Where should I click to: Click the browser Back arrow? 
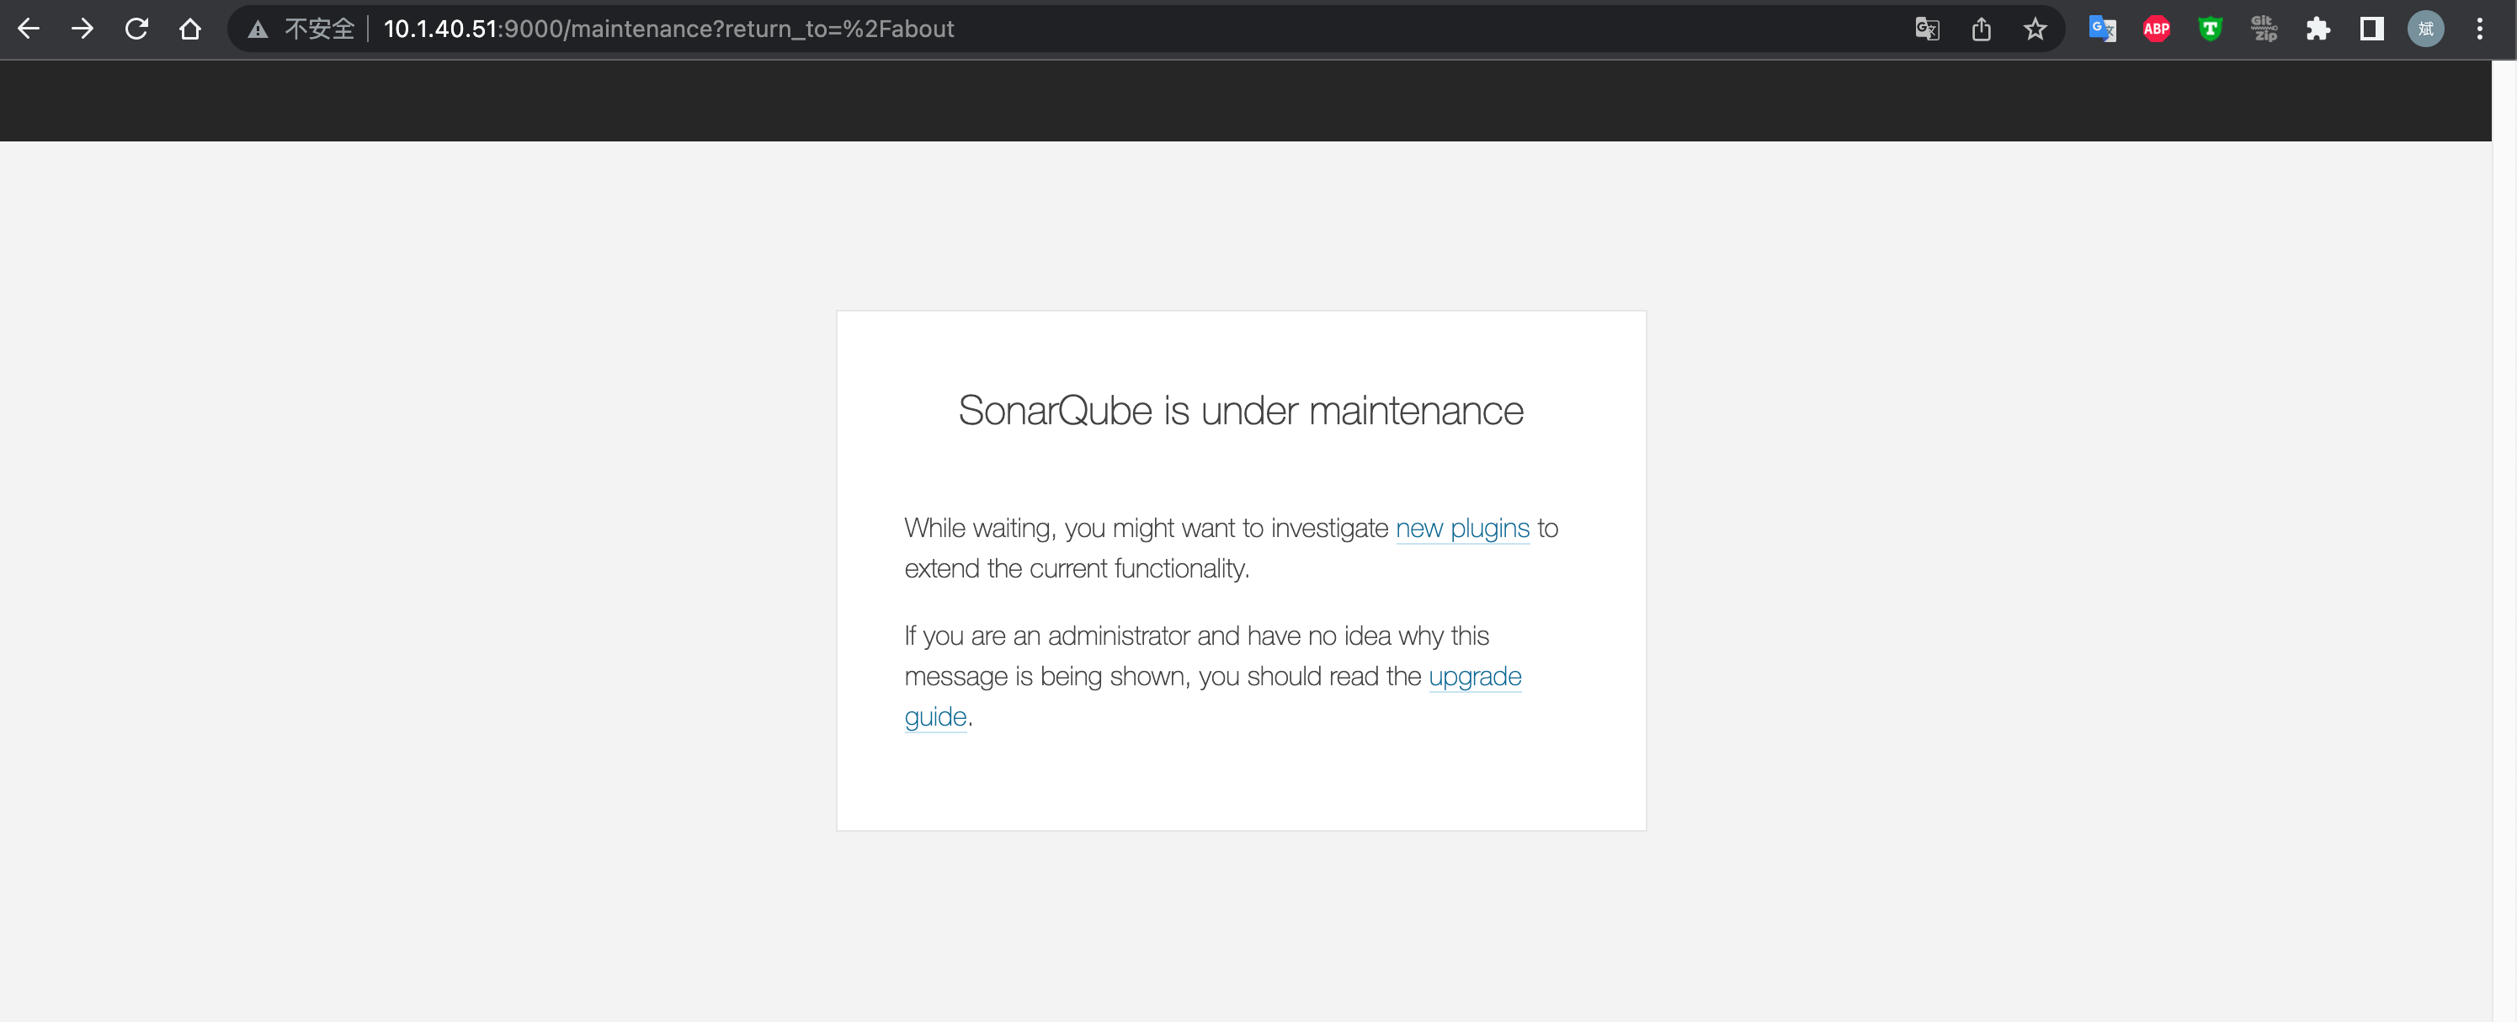pyautogui.click(x=29, y=29)
